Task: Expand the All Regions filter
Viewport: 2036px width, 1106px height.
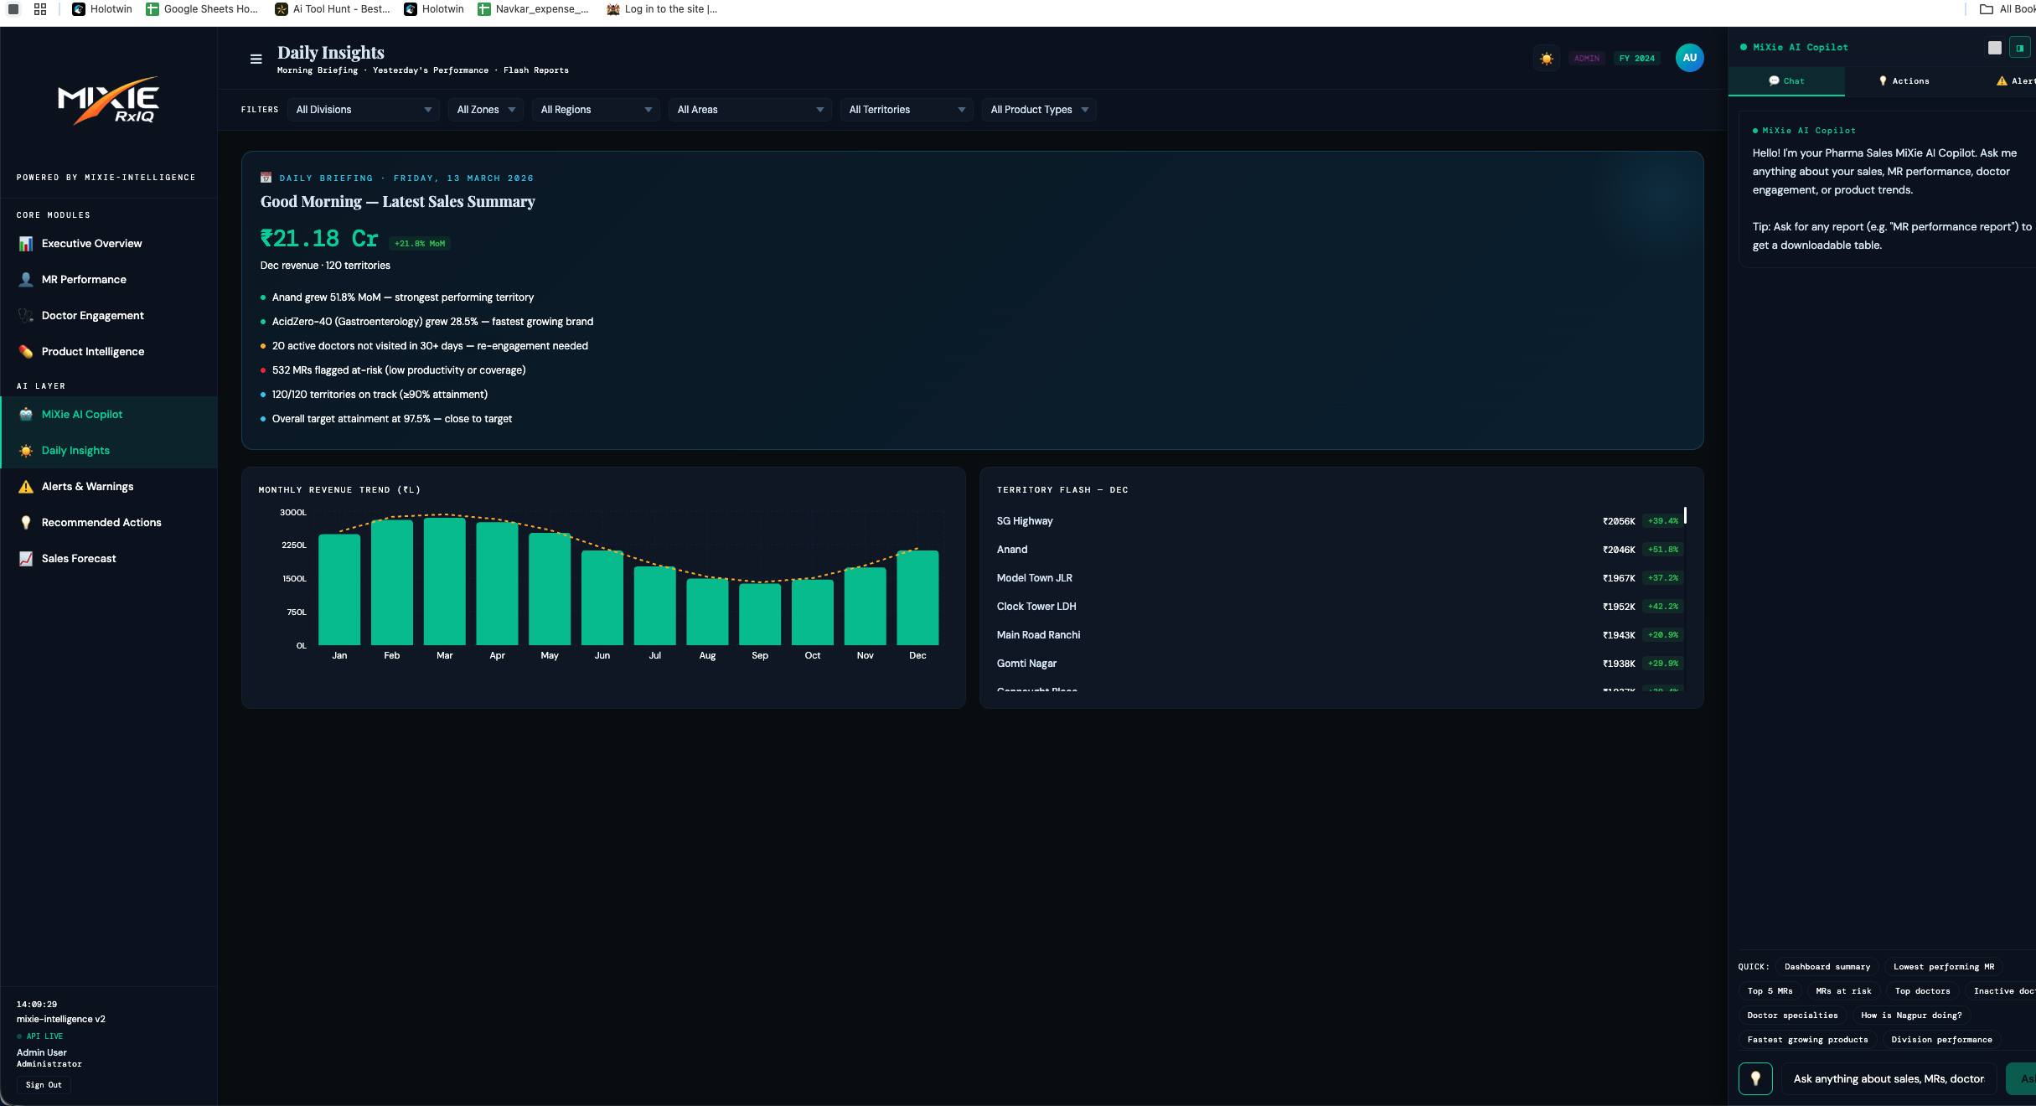Action: [595, 109]
